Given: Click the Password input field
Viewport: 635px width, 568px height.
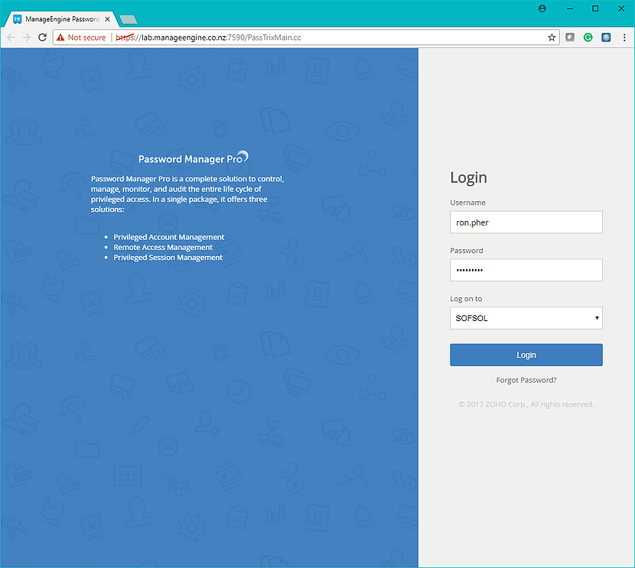Looking at the screenshot, I should tap(526, 271).
